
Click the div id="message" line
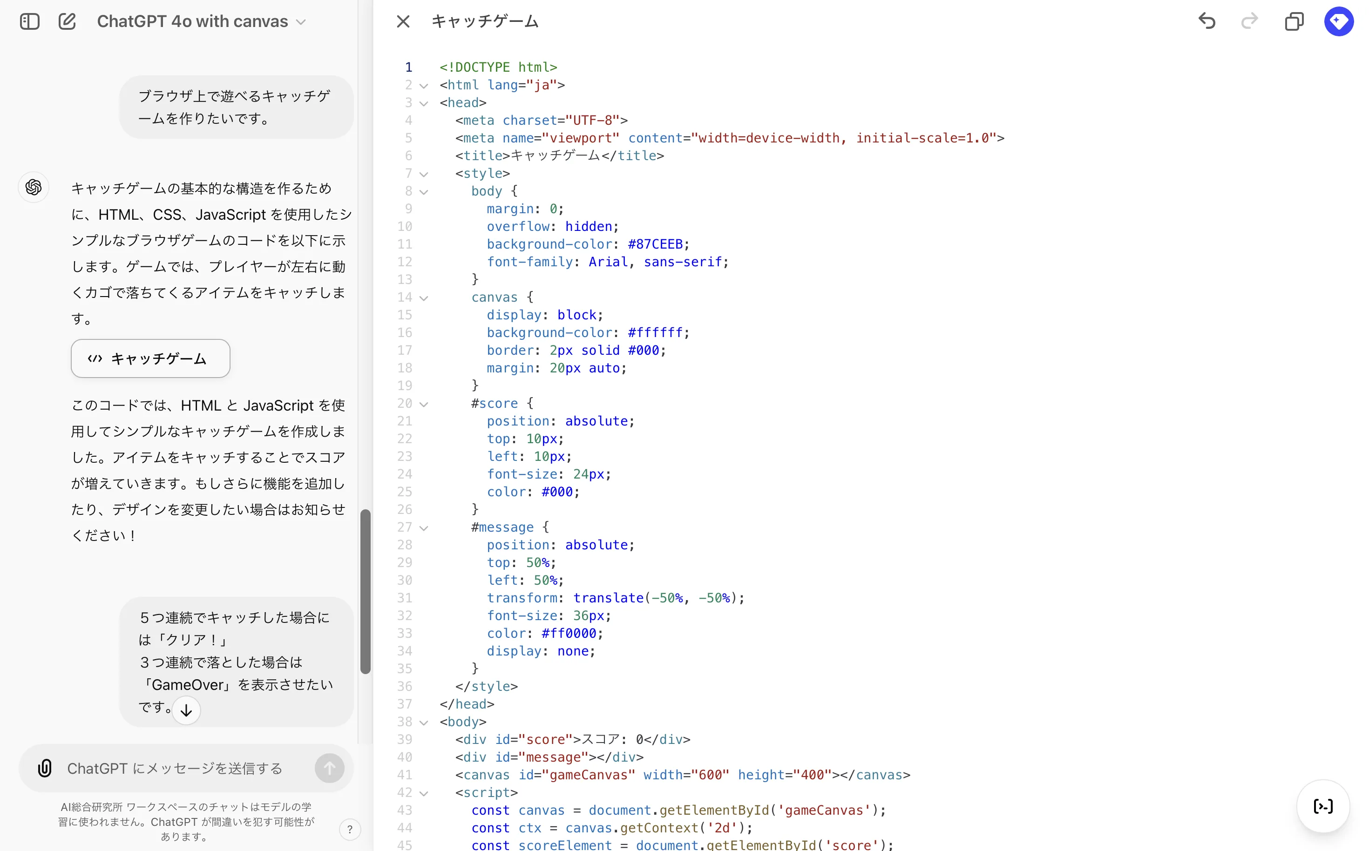click(x=549, y=757)
